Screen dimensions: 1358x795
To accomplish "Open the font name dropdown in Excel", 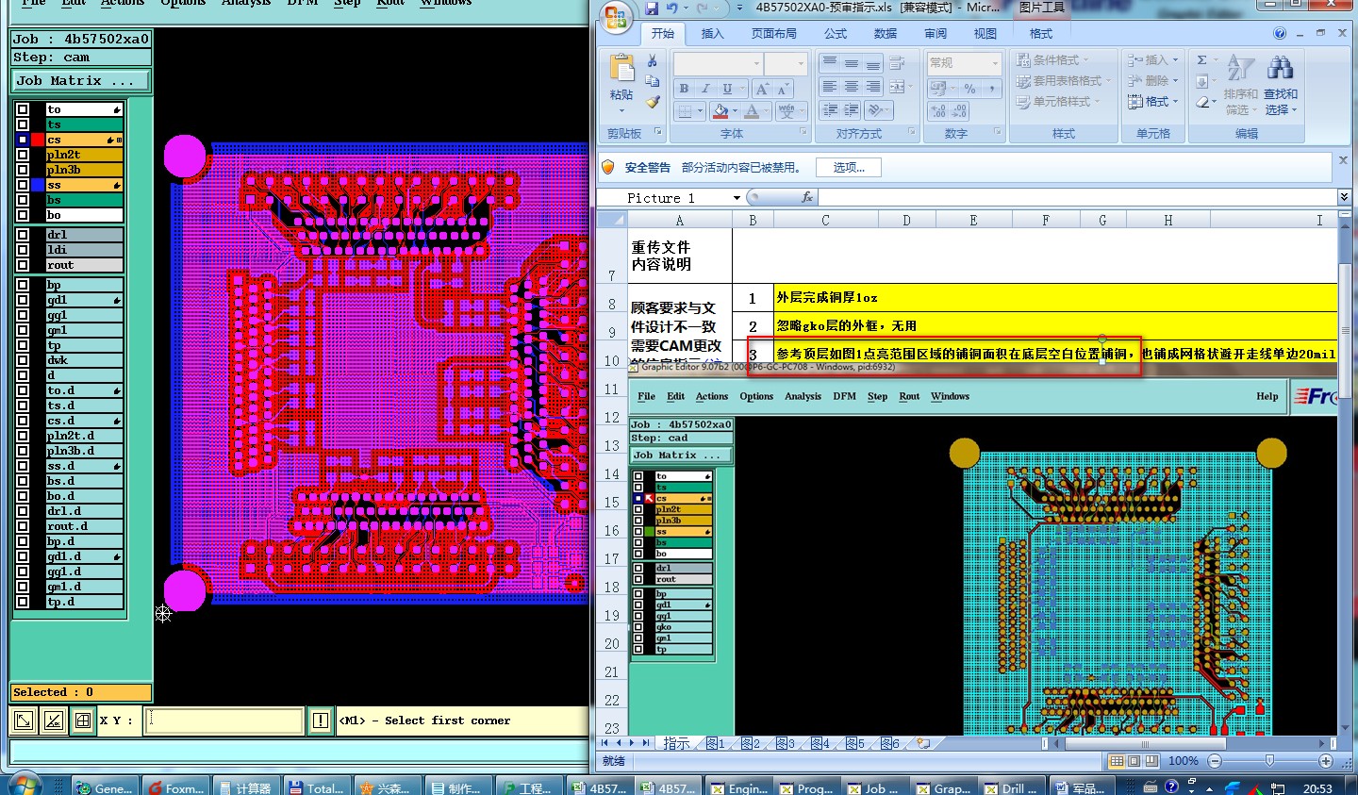I will pos(756,63).
